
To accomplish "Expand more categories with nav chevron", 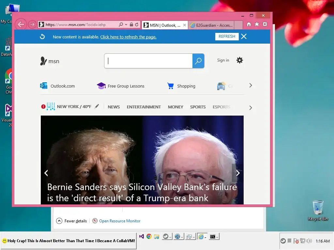I will [250, 108].
